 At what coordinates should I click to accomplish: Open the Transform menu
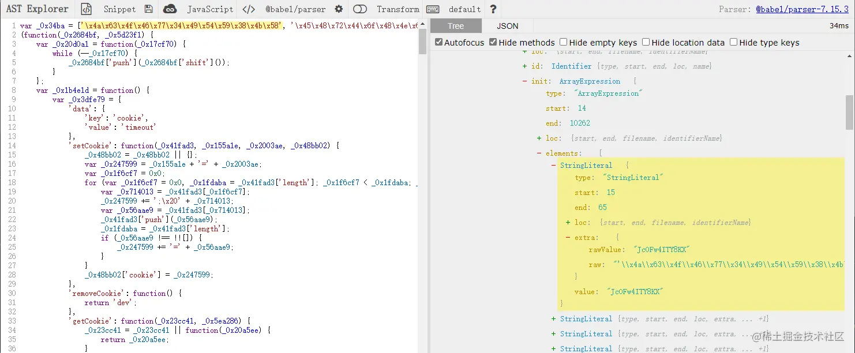398,9
